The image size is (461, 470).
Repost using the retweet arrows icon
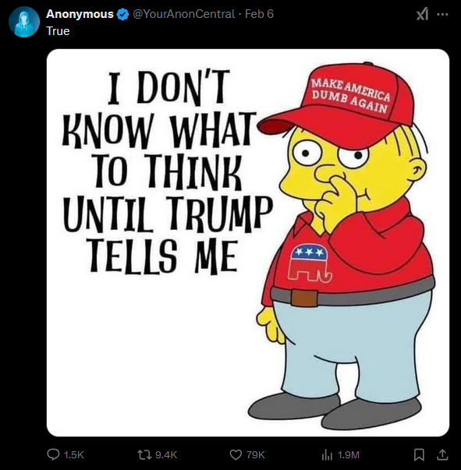[144, 454]
